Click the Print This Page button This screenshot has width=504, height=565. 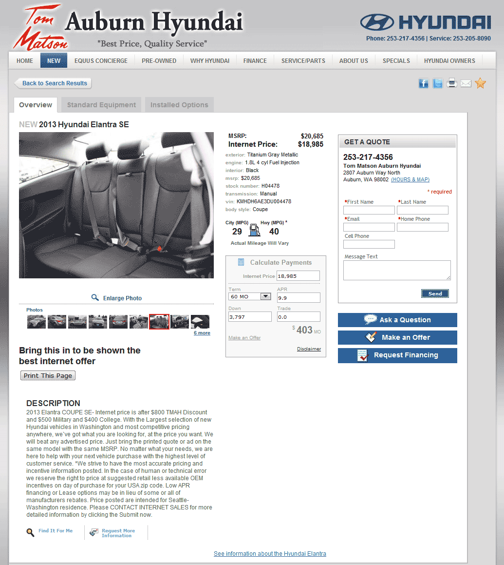tap(48, 375)
